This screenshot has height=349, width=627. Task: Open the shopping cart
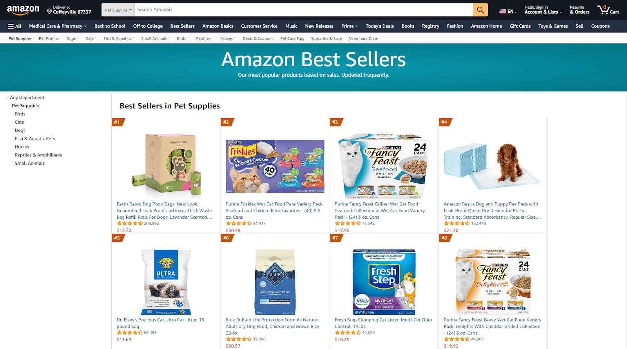[x=608, y=10]
